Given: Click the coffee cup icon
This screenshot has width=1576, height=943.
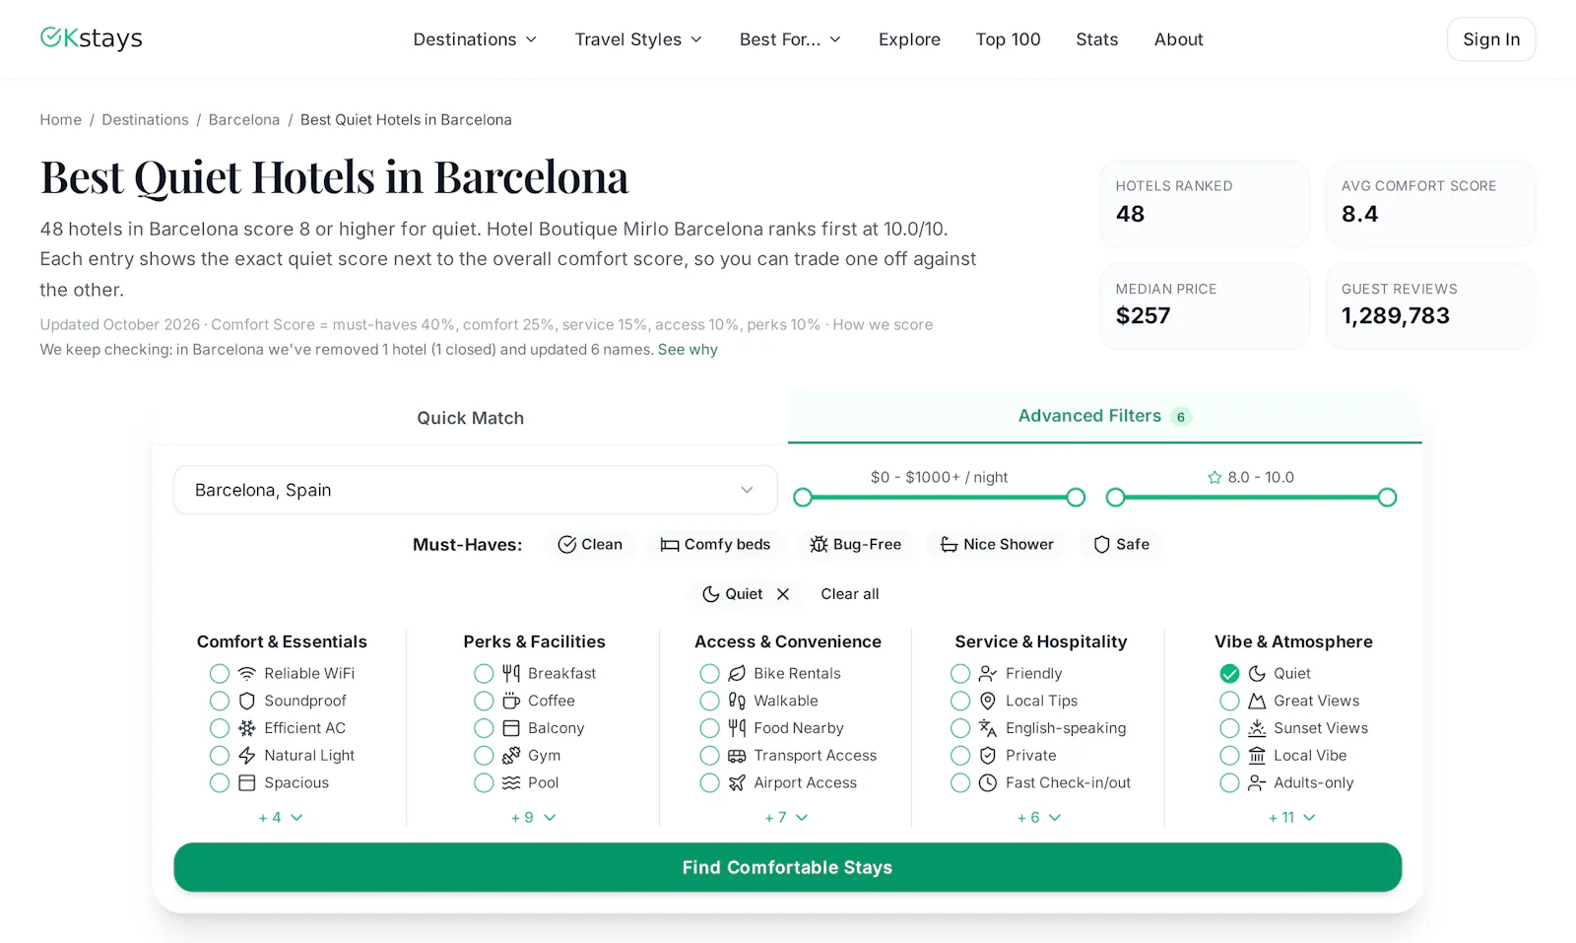Looking at the screenshot, I should pyautogui.click(x=511, y=701).
